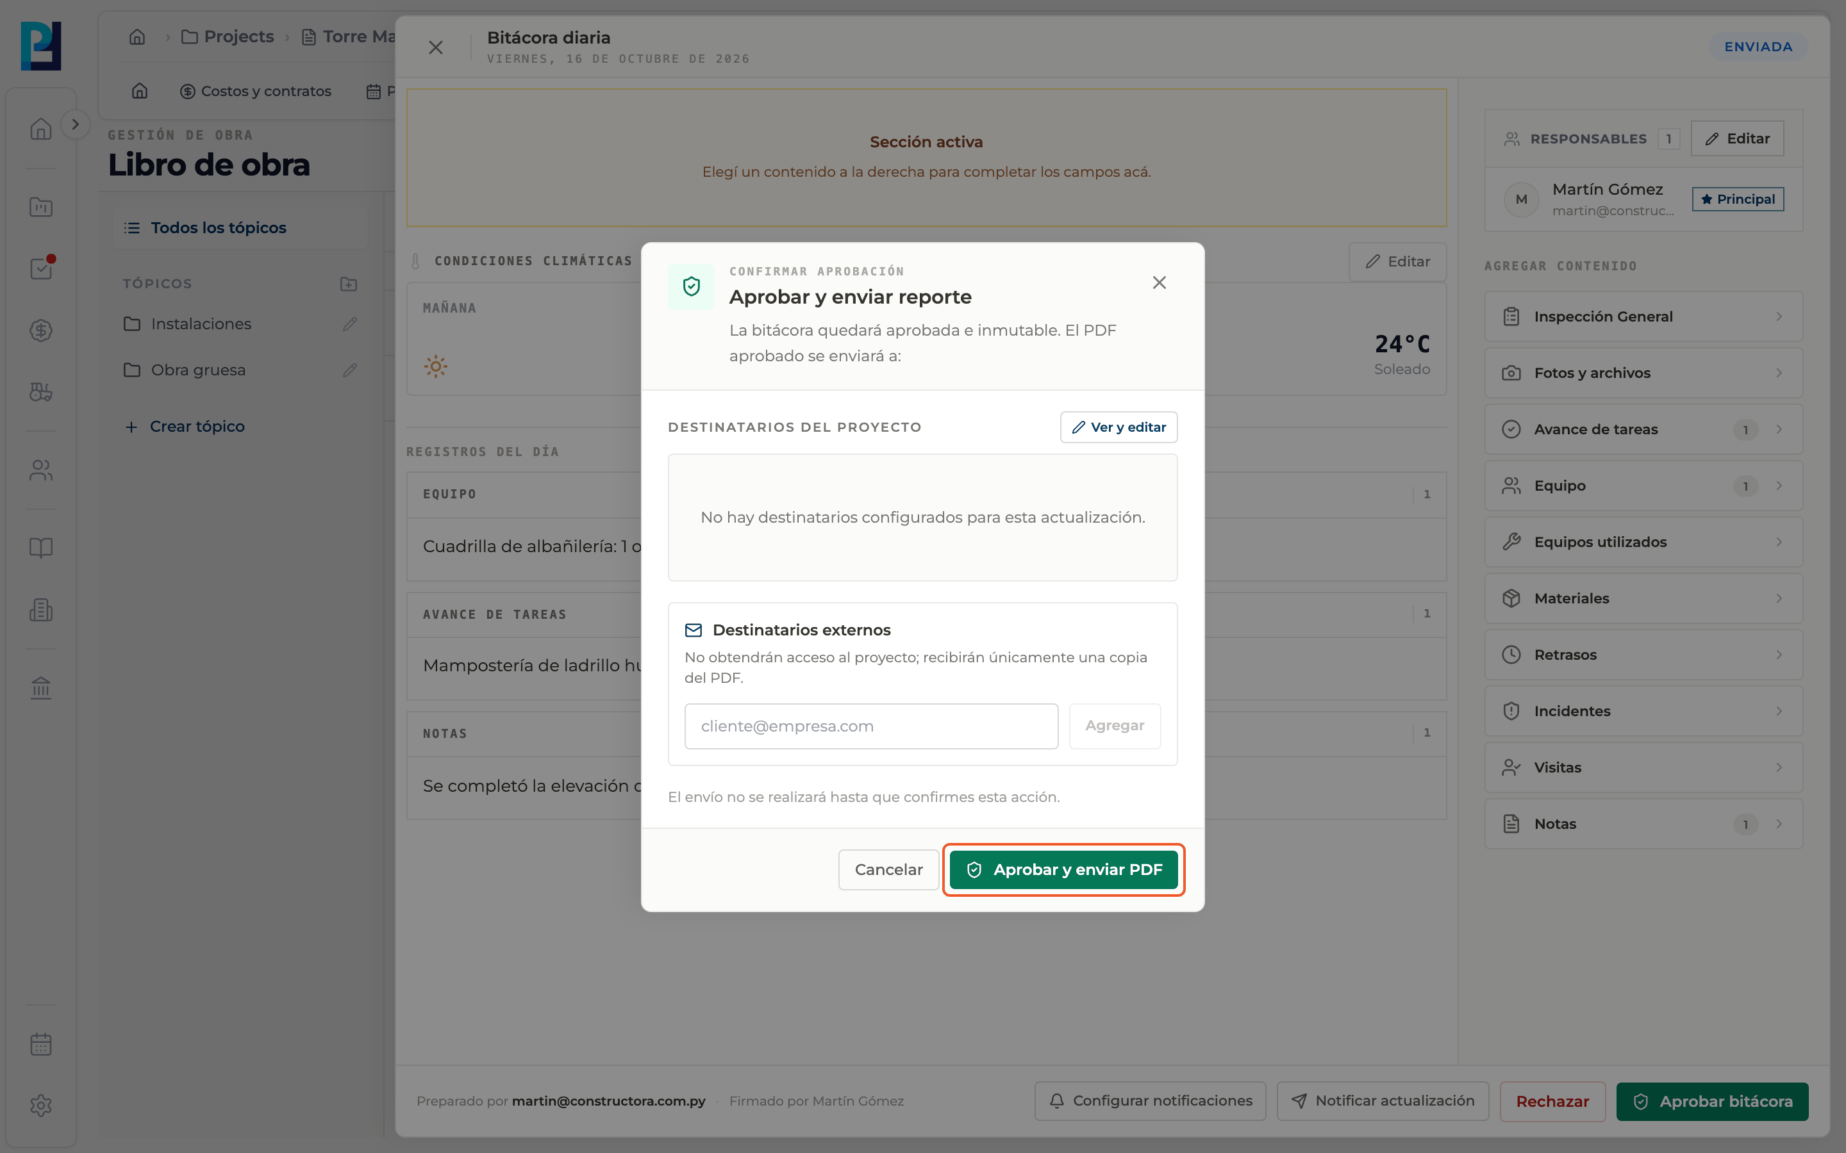Open the tasks checkbox icon with red dot

(x=41, y=268)
